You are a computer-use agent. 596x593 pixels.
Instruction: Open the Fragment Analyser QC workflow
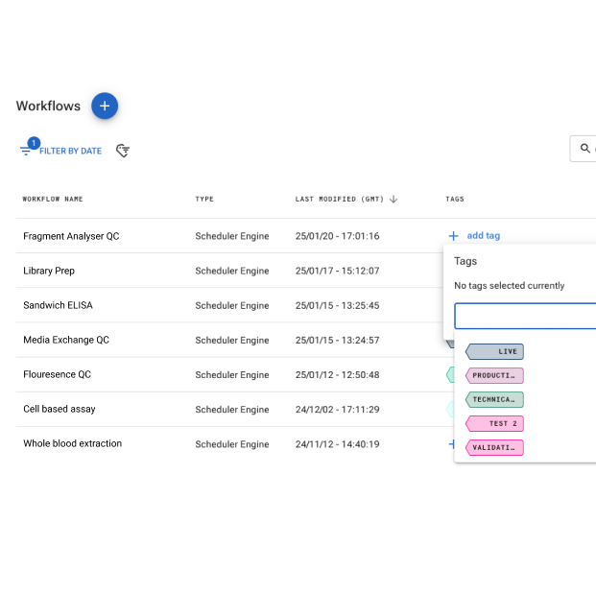[71, 236]
